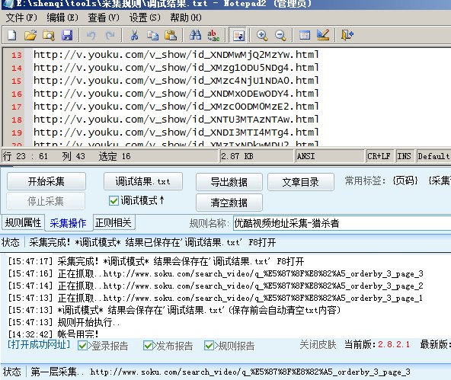Switch to the 正则相关 tab
451x380 pixels.
click(x=114, y=223)
